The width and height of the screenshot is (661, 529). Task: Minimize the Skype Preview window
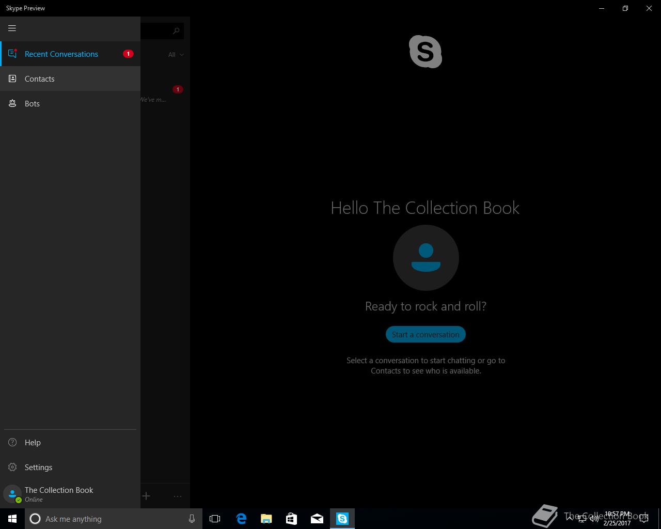coord(602,8)
